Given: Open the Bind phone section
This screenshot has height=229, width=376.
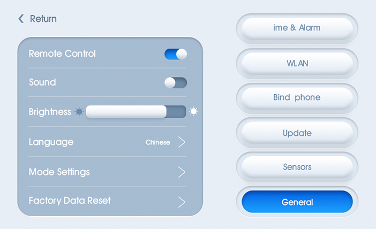Looking at the screenshot, I should click(297, 98).
